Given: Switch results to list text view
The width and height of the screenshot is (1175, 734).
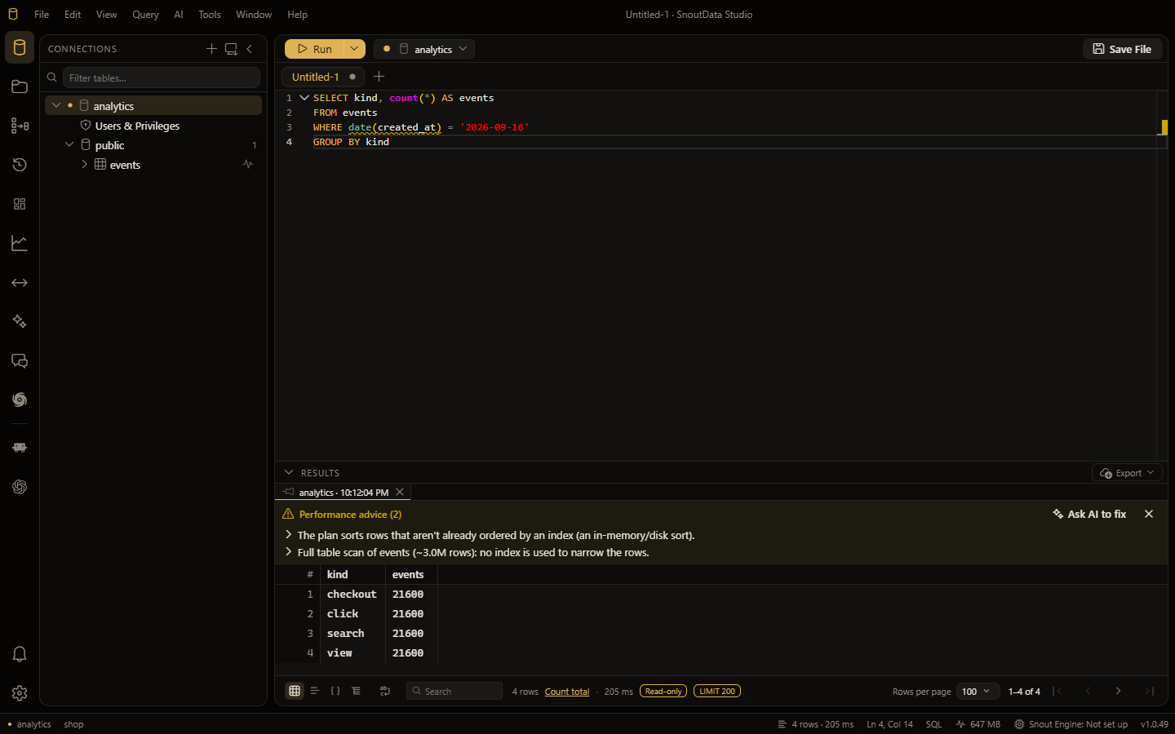Looking at the screenshot, I should pos(315,691).
